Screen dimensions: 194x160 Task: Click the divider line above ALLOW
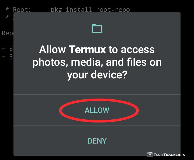[97, 95]
